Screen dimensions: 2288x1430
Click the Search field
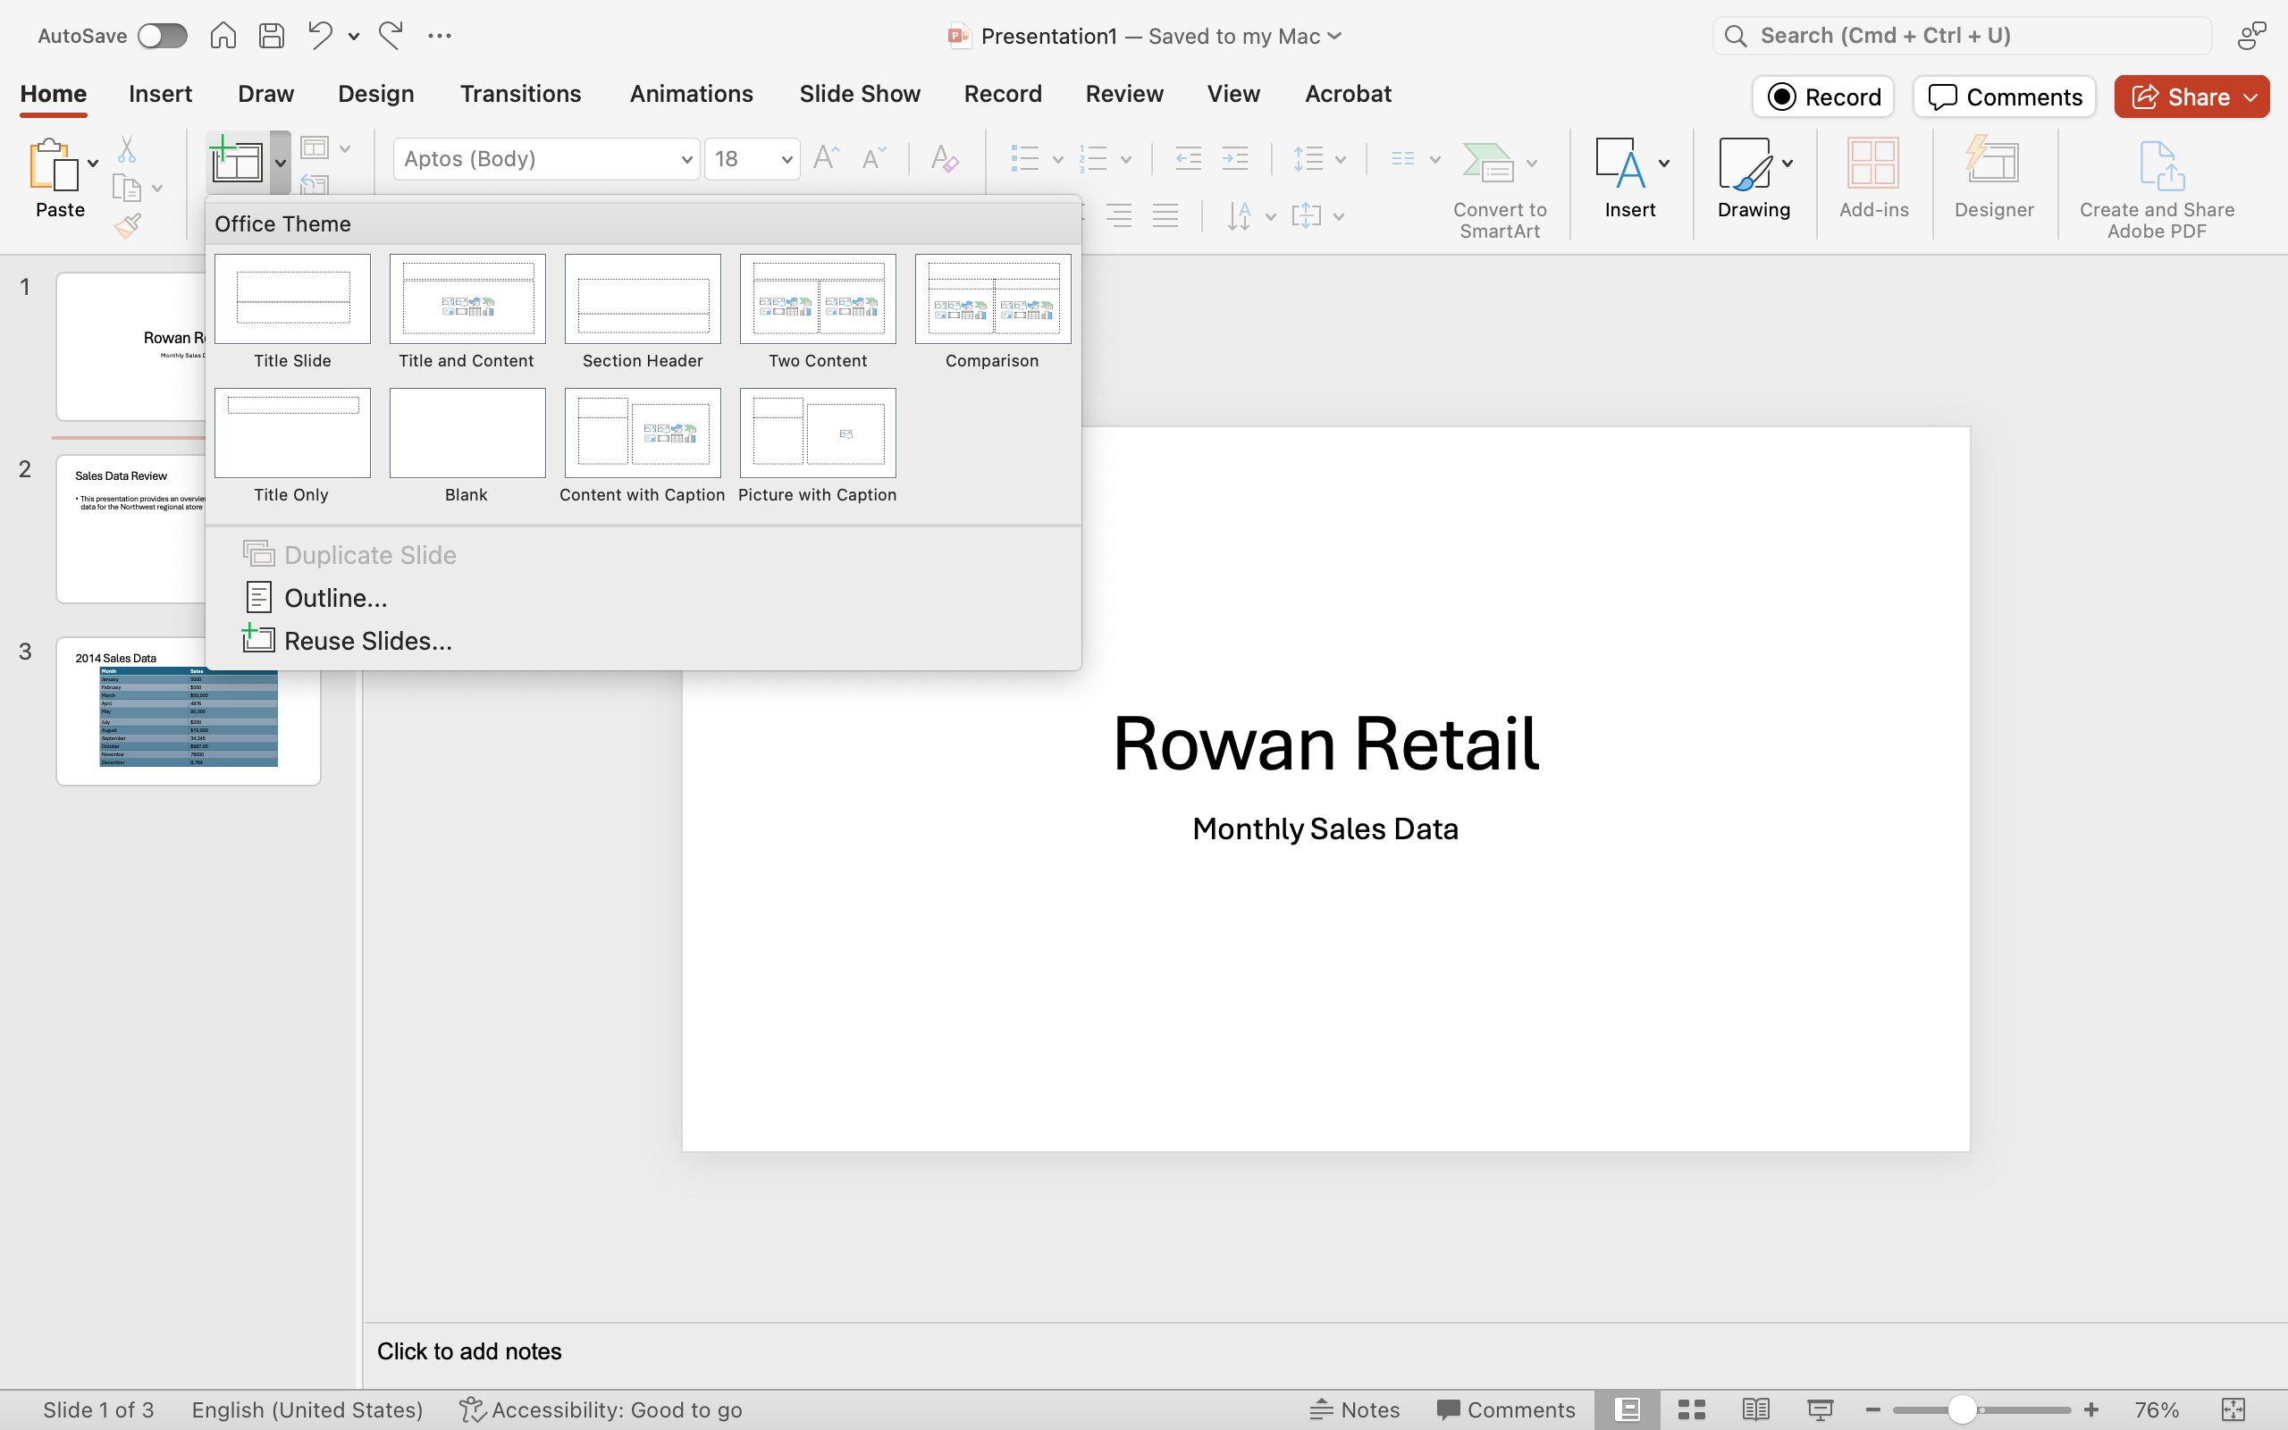[x=1963, y=36]
